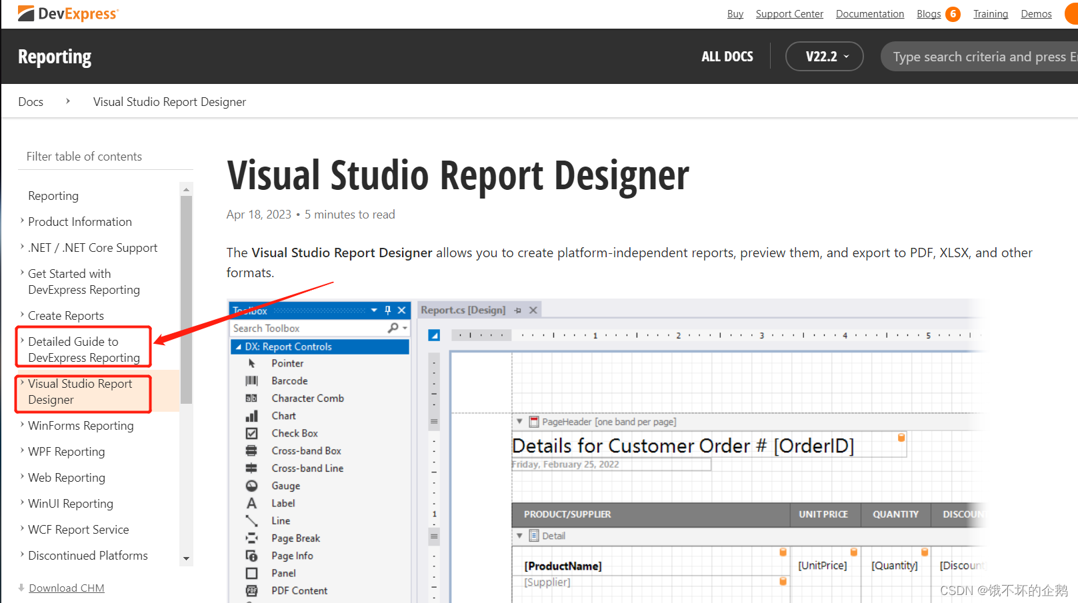The height and width of the screenshot is (603, 1078).
Task: Select the Chart control icon
Action: tap(252, 416)
